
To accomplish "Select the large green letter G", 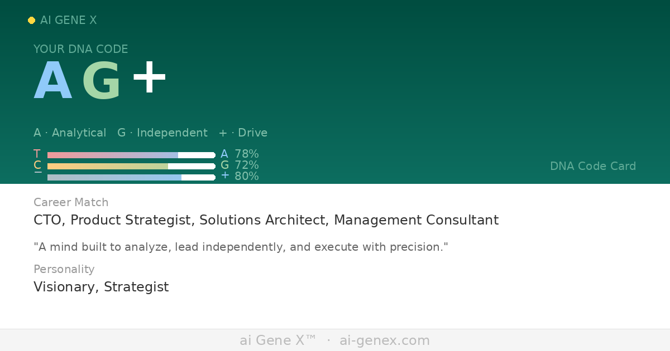I will pyautogui.click(x=101, y=82).
